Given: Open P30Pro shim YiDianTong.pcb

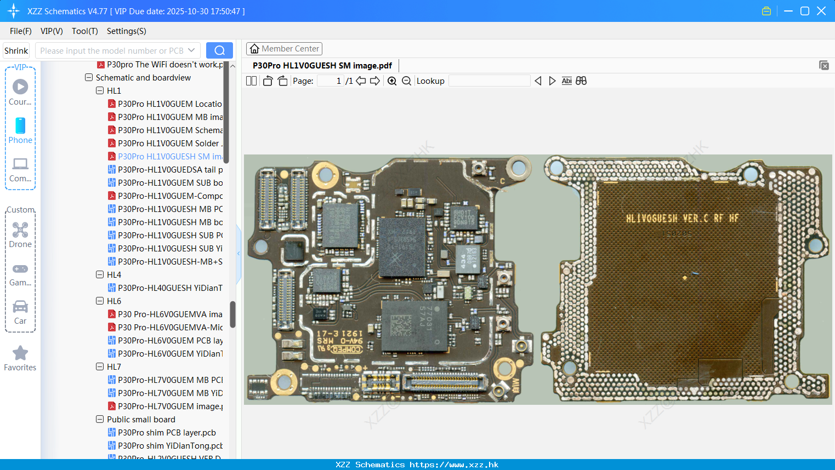Looking at the screenshot, I should pos(165,446).
